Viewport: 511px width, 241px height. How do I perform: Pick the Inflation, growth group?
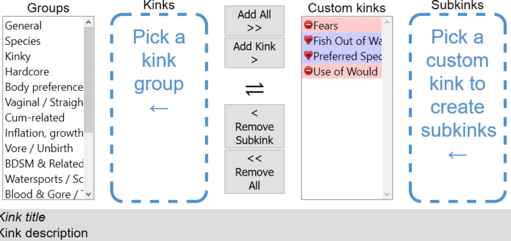pyautogui.click(x=43, y=133)
